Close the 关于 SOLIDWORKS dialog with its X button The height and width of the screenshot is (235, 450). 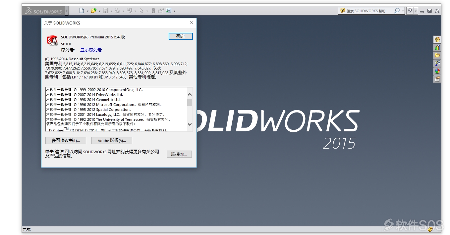(x=191, y=23)
